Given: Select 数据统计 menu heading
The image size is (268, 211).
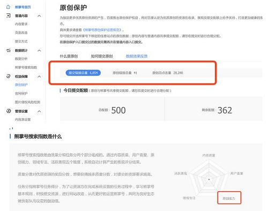Looking at the screenshot, I should click(x=21, y=51).
